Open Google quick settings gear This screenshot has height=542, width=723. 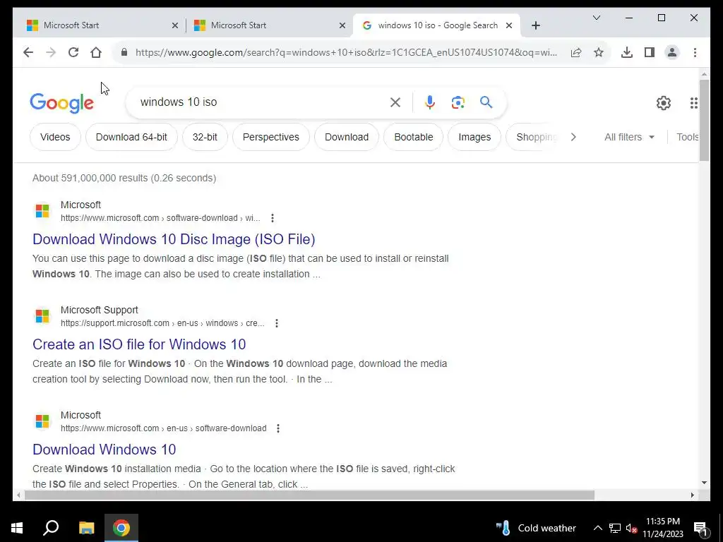click(x=664, y=103)
